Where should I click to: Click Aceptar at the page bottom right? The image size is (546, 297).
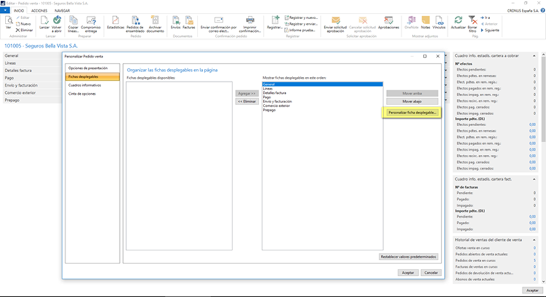click(x=532, y=290)
